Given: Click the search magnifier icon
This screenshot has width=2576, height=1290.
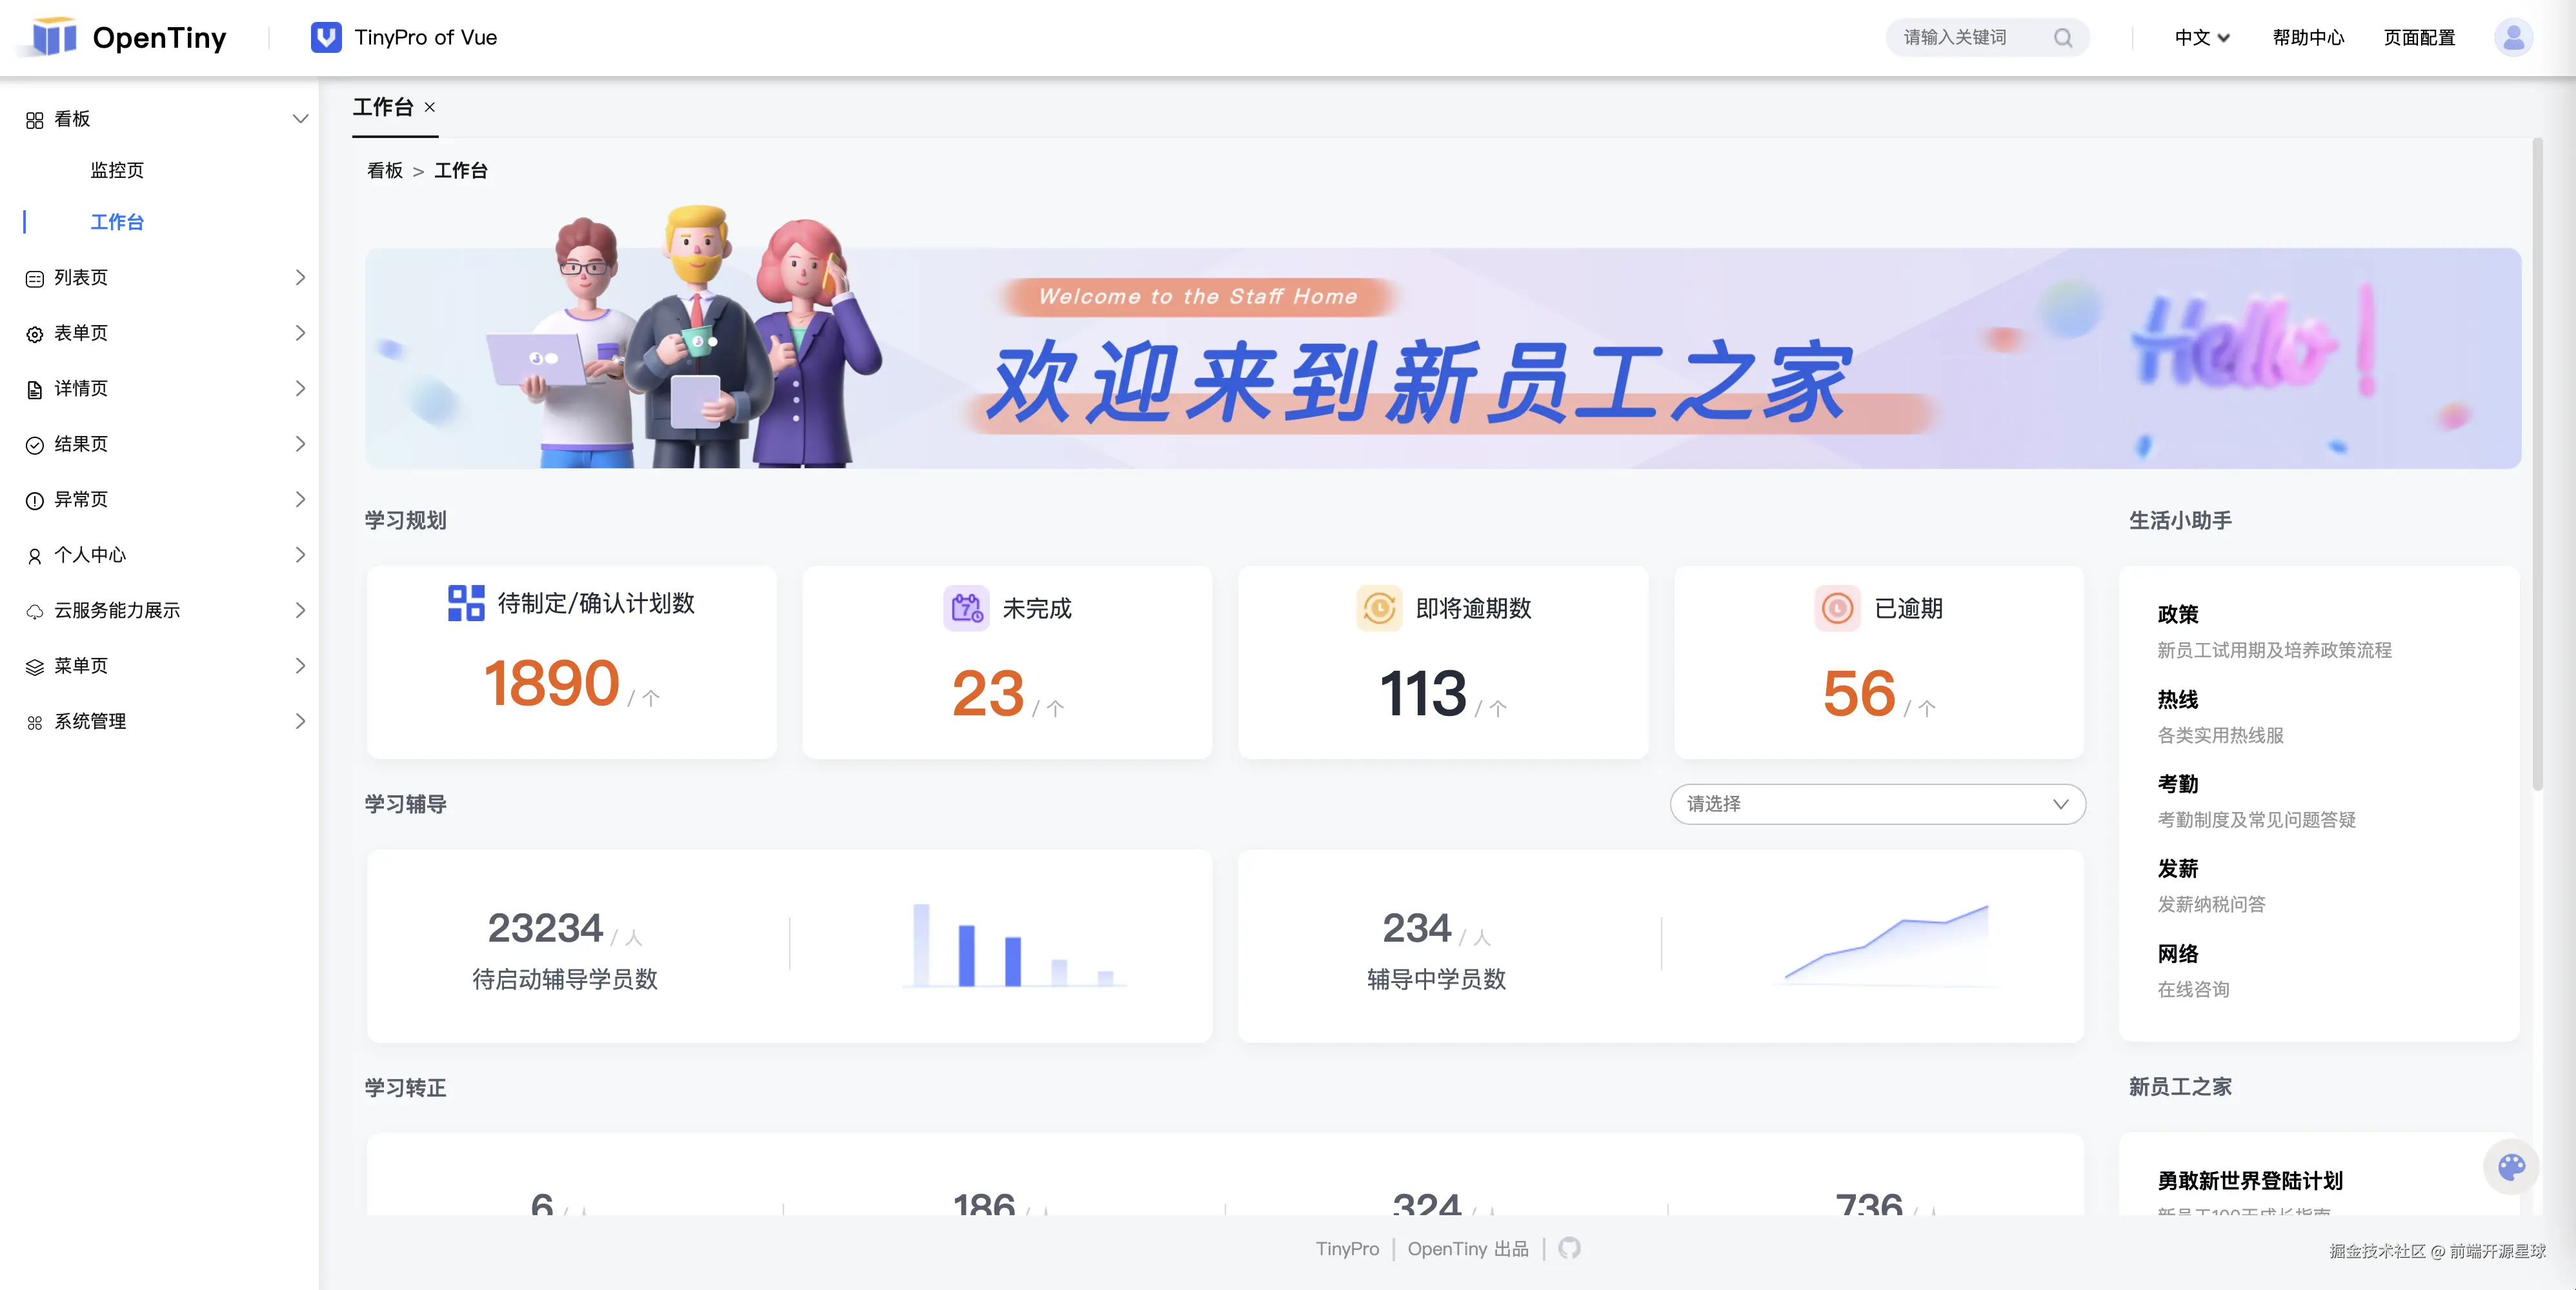Looking at the screenshot, I should (x=2063, y=38).
